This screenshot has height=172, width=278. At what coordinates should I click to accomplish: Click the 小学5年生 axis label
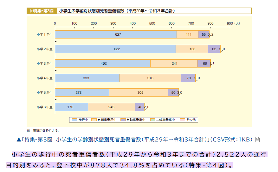45,92
